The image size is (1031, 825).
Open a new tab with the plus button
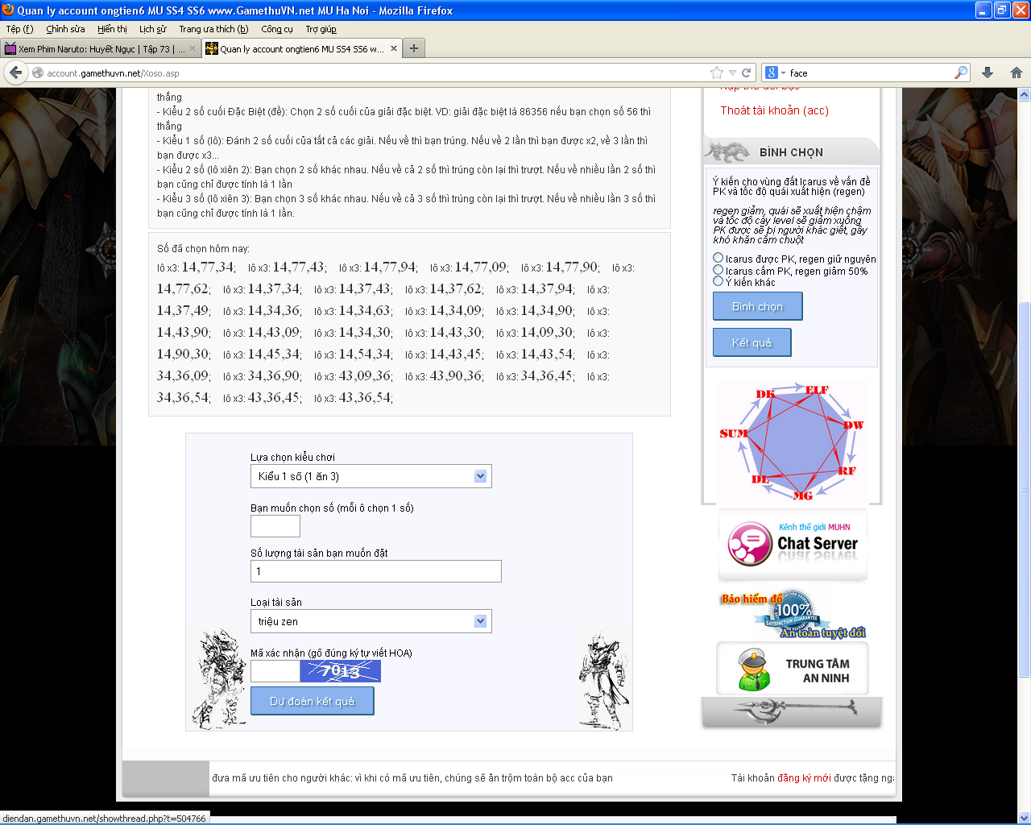point(413,48)
